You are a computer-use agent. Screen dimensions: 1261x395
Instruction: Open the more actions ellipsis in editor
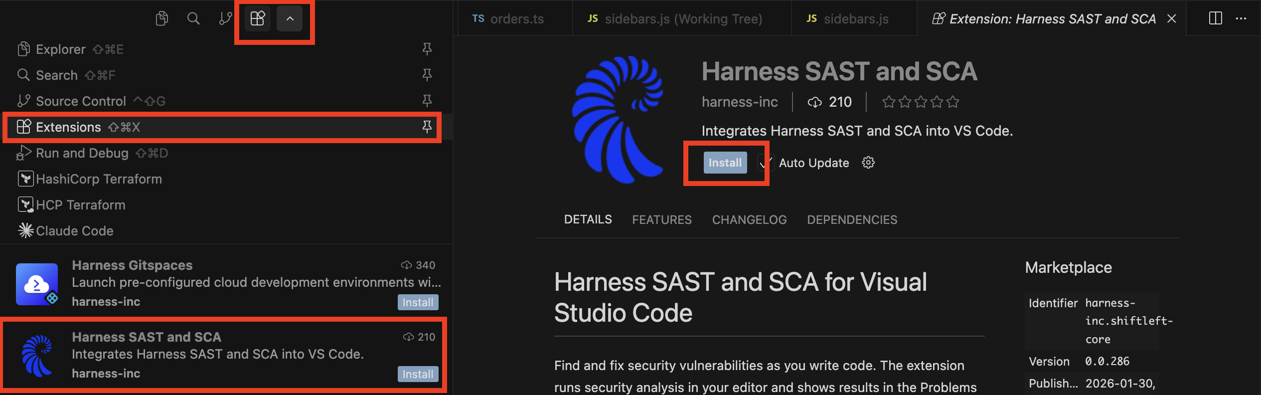click(x=1241, y=19)
